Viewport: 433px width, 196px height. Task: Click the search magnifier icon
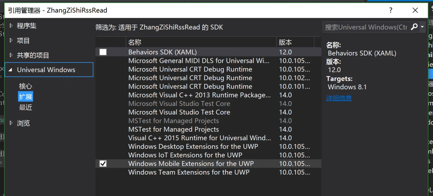pos(414,27)
